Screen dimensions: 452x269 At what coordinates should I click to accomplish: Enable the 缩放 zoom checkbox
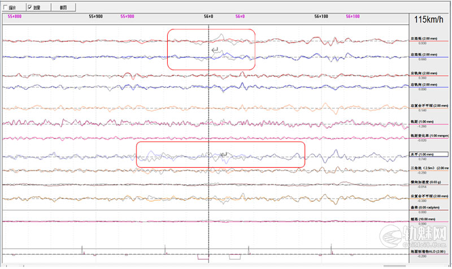click(6, 7)
